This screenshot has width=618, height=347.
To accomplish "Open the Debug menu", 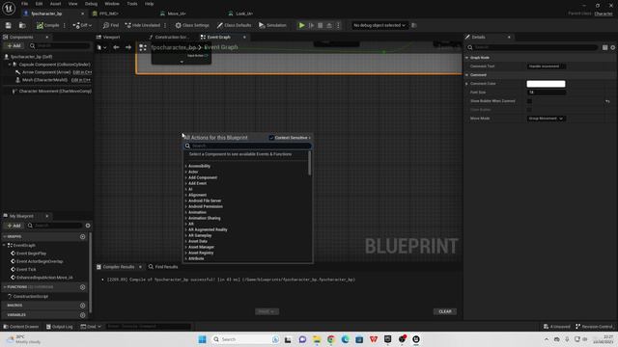I will (91, 4).
